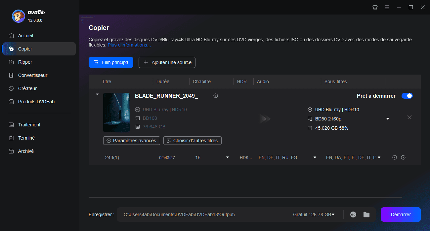Click the HDR... cell in title row
Image resolution: width=430 pixels, height=231 pixels.
(245, 158)
